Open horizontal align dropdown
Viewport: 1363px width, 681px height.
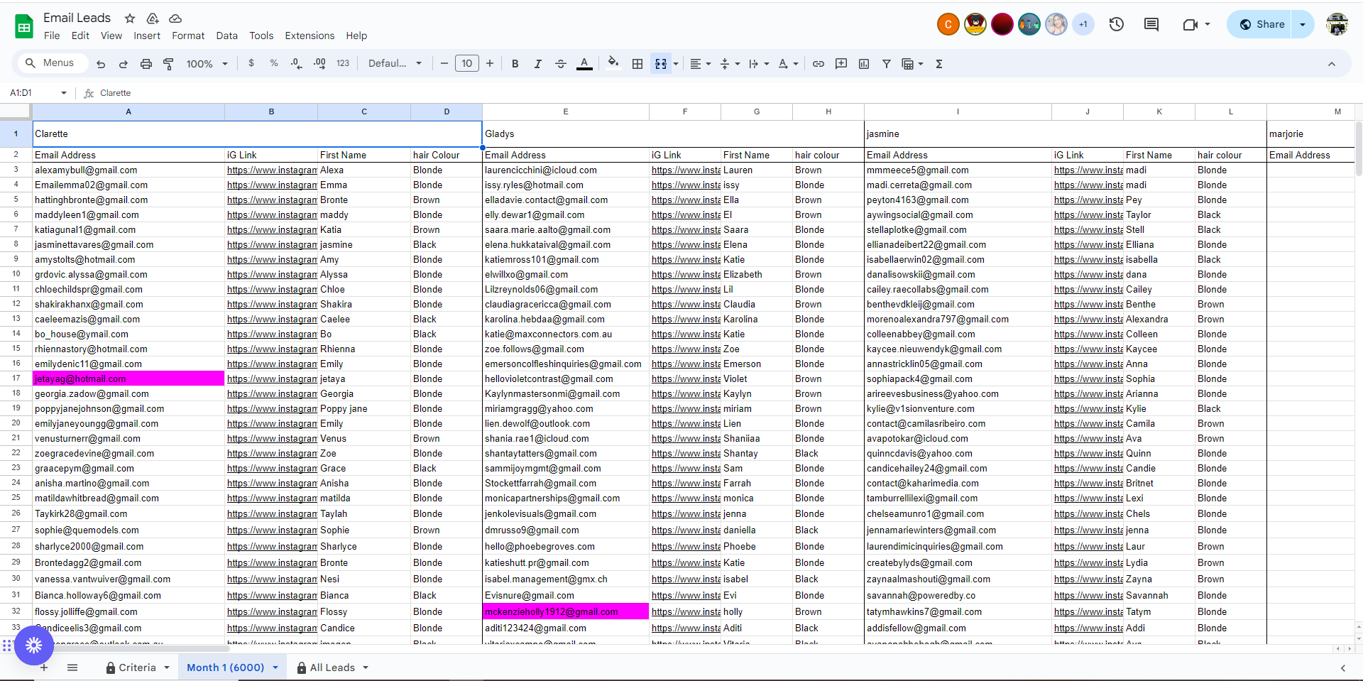point(701,64)
